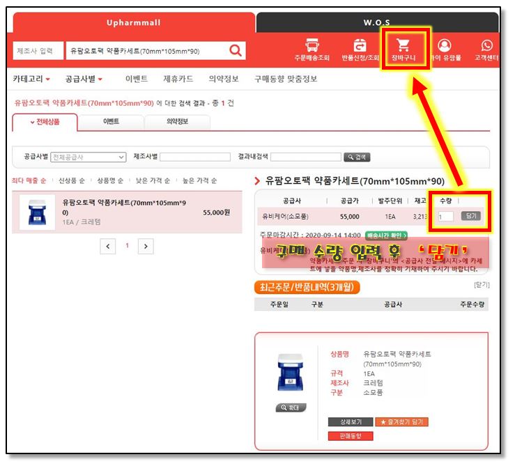The width and height of the screenshot is (515, 466).
Task: Go to next results page arrow
Action: pyautogui.click(x=145, y=246)
